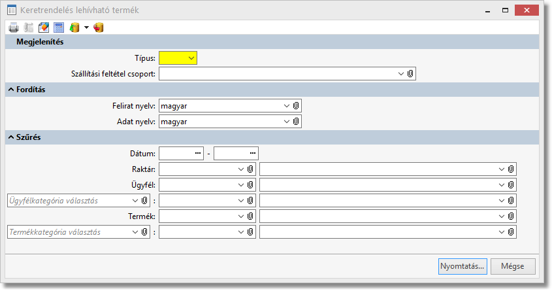The width and height of the screenshot is (552, 291).
Task: Click the blue calculator icon in the toolbar
Action: point(59,27)
